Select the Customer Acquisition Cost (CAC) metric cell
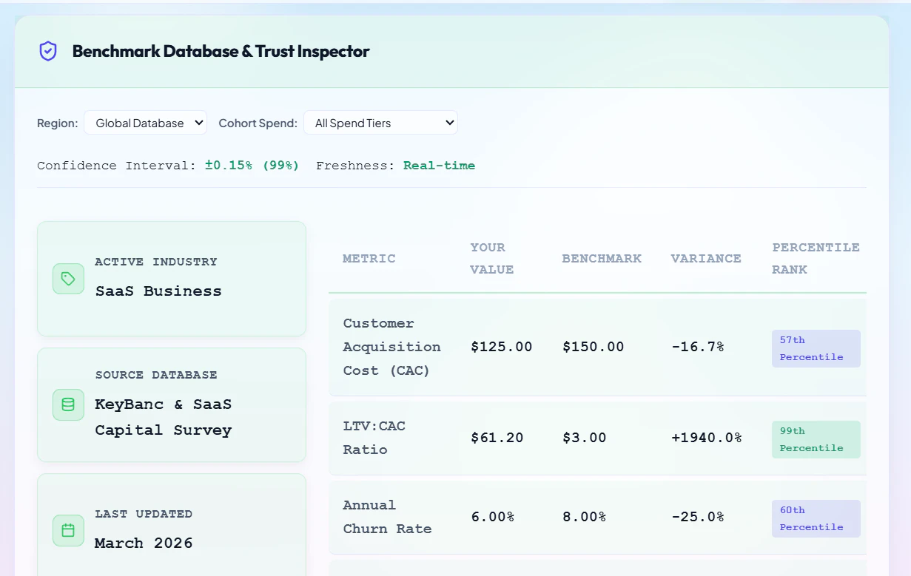Screen dimensions: 911x576 (391, 347)
